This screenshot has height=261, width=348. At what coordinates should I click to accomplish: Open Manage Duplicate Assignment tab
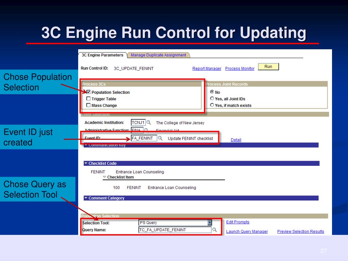pos(158,55)
